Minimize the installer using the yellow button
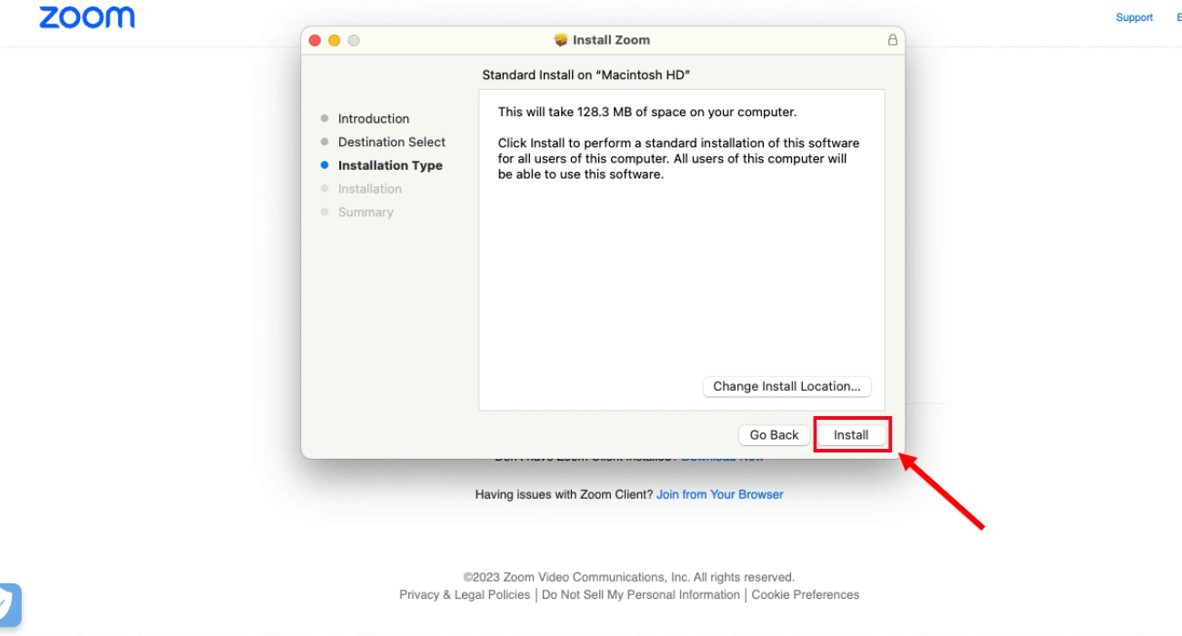Viewport: 1182px width, 636px height. click(335, 40)
